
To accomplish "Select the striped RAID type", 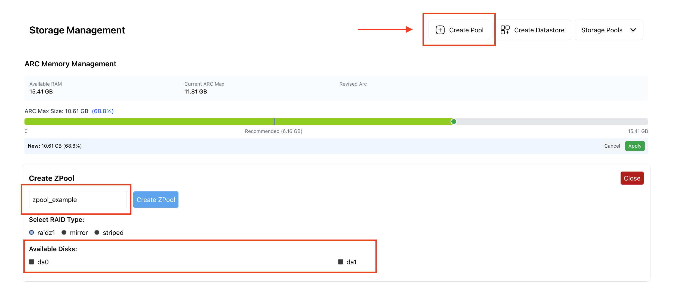I will click(x=97, y=232).
